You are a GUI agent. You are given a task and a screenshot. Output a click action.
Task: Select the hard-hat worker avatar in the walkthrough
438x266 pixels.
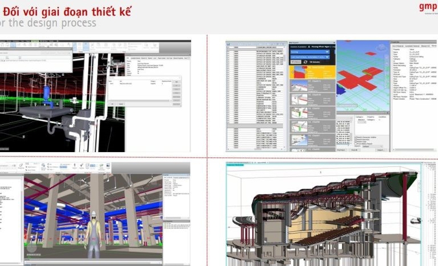pos(94,233)
